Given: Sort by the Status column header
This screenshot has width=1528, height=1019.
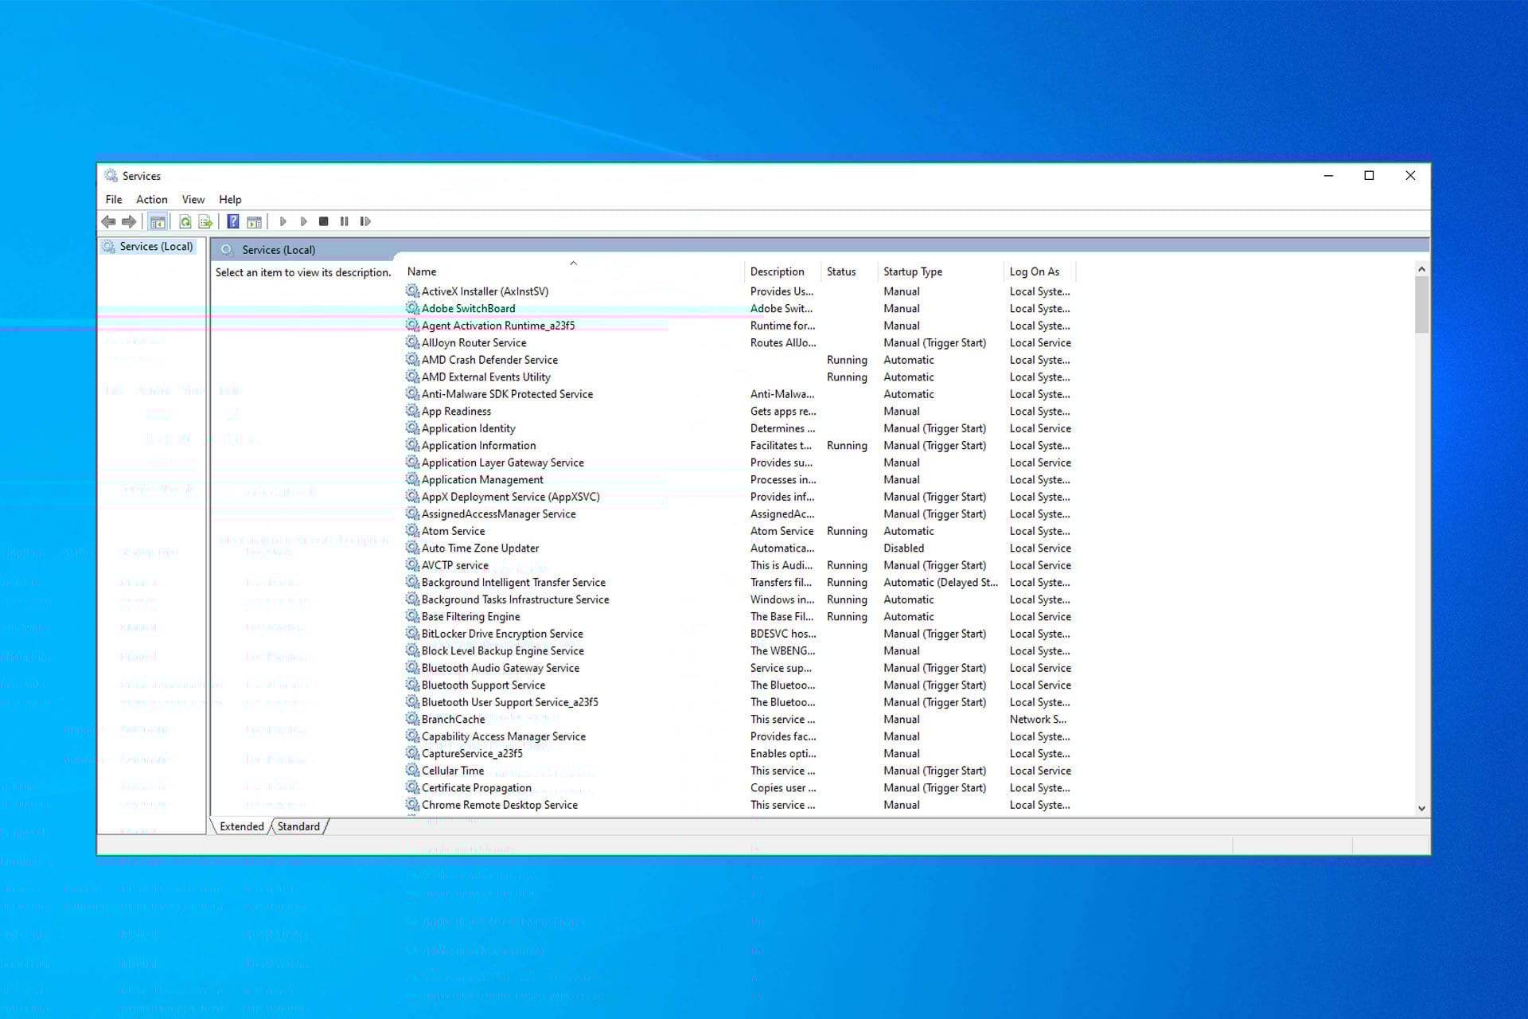Looking at the screenshot, I should [850, 271].
